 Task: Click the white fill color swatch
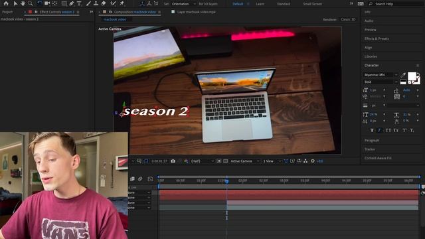(412, 76)
